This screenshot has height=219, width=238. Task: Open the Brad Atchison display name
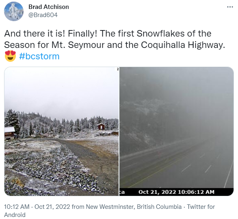(x=49, y=7)
